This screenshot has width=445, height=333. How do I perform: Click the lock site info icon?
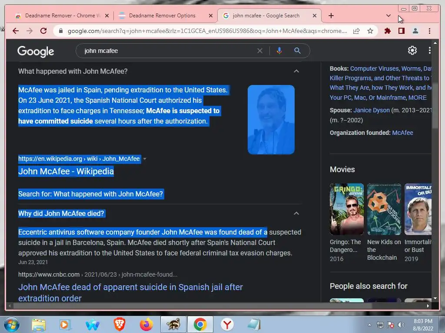(61, 31)
